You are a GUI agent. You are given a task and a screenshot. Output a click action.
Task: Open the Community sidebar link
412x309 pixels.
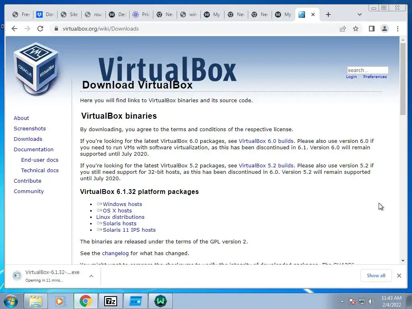(29, 192)
